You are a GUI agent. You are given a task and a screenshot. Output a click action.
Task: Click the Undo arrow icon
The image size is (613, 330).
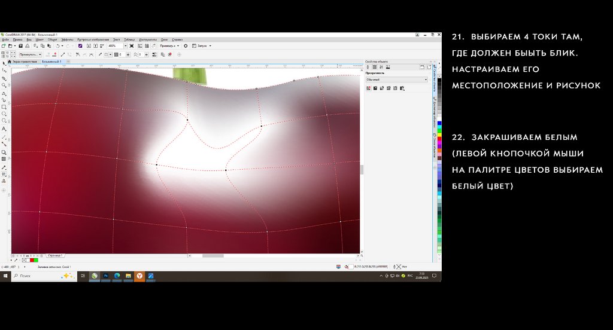(x=57, y=45)
